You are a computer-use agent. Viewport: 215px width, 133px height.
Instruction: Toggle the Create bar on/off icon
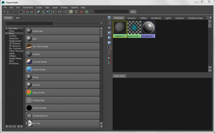coord(5,12)
